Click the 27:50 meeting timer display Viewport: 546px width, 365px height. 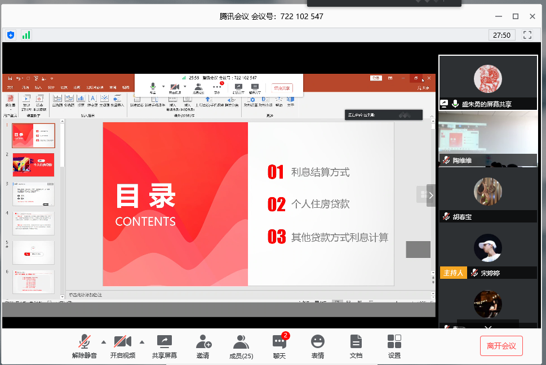(501, 35)
